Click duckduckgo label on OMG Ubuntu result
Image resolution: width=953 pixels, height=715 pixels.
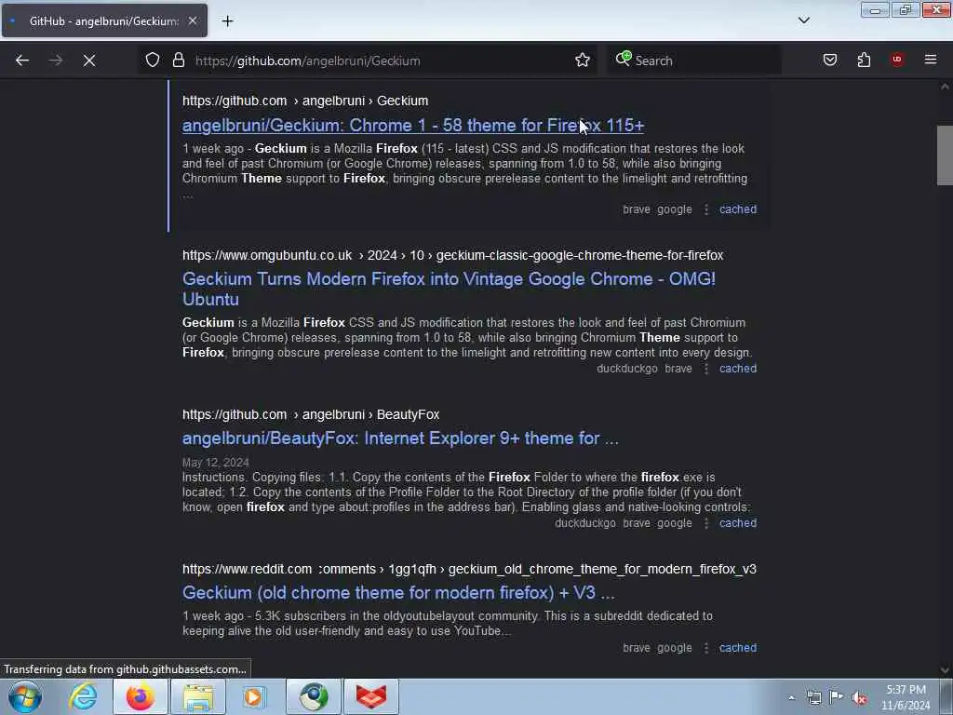coord(627,369)
